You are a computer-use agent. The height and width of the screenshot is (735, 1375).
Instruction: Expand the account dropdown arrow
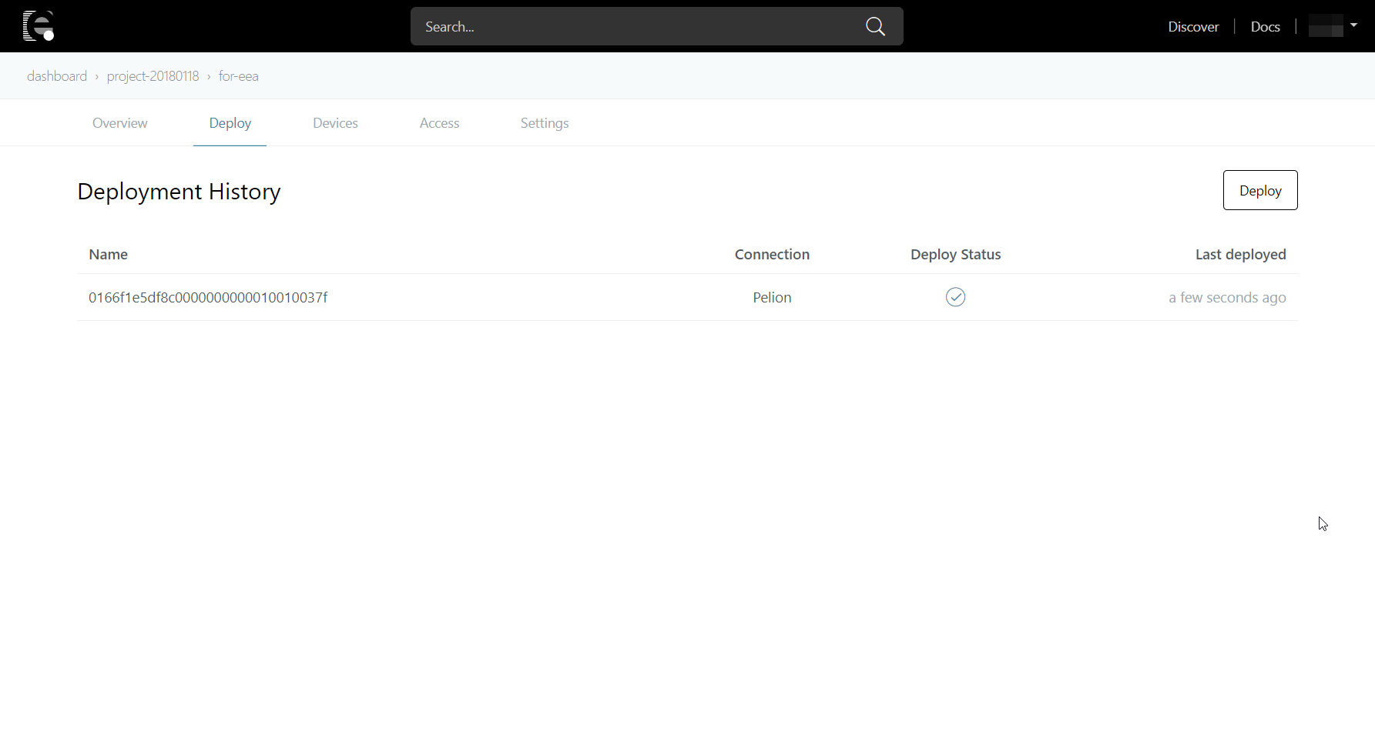click(x=1354, y=25)
